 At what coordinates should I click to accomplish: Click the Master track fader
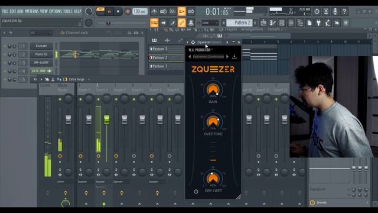69,120
